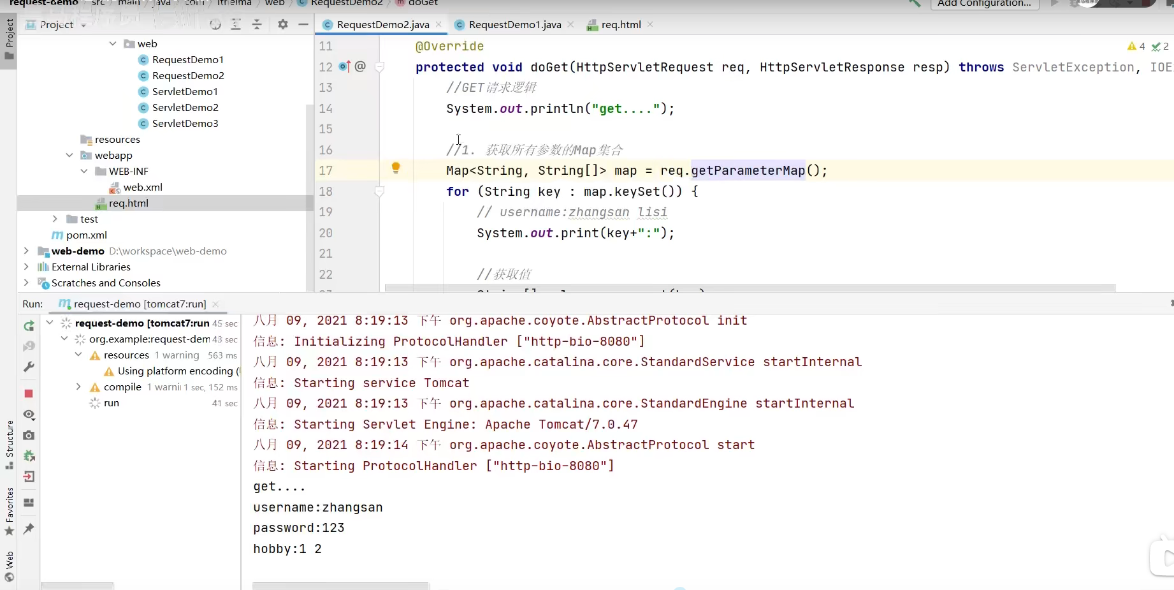
Task: Select the request-demo [tomcat7:run] Run tab
Action: click(140, 304)
